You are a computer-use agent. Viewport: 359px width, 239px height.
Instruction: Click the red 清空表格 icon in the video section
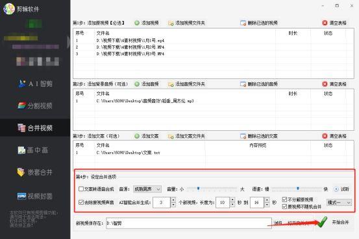coord(325,23)
